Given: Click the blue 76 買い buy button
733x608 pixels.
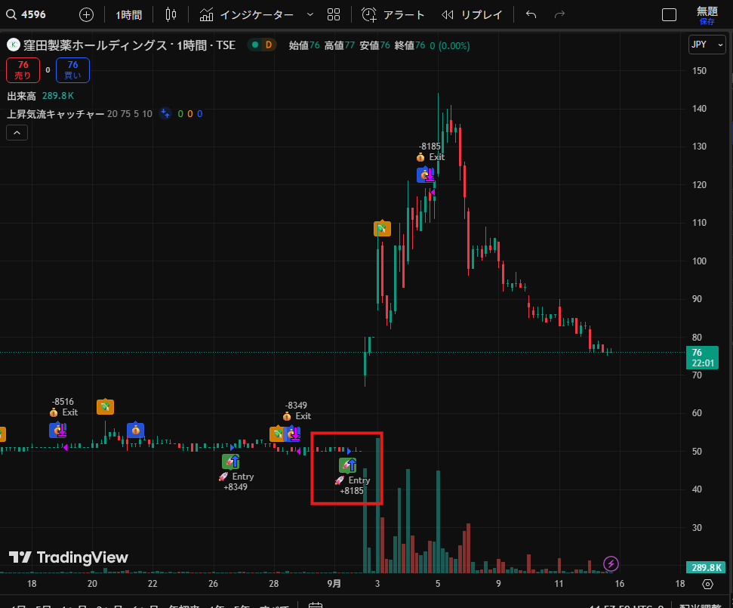Looking at the screenshot, I should (x=72, y=70).
